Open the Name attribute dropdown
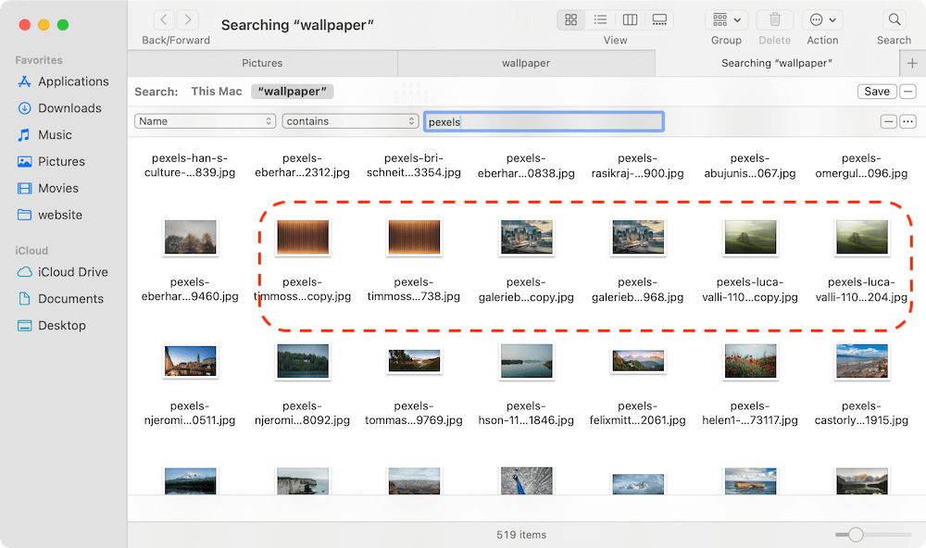 click(x=204, y=120)
